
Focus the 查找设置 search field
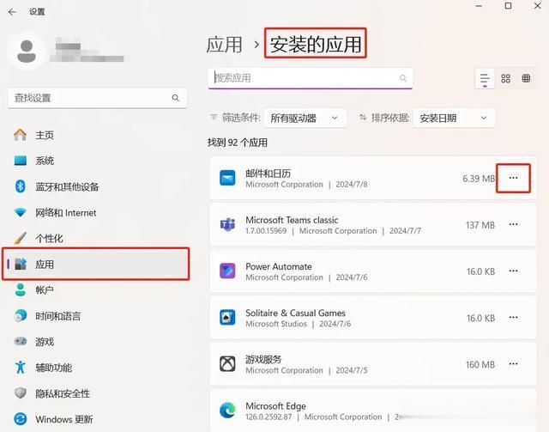point(97,98)
